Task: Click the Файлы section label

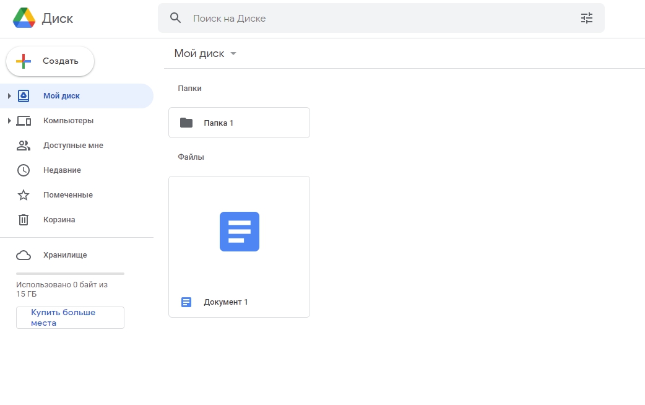Action: tap(191, 157)
